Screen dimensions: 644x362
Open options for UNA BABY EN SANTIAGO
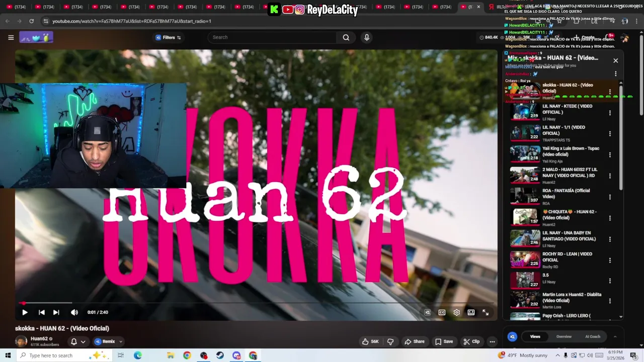pos(610,239)
